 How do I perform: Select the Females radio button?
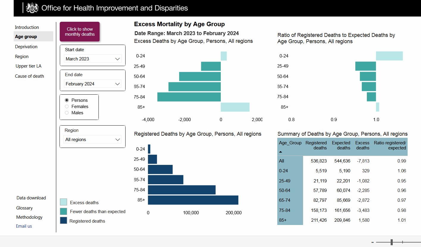point(67,107)
